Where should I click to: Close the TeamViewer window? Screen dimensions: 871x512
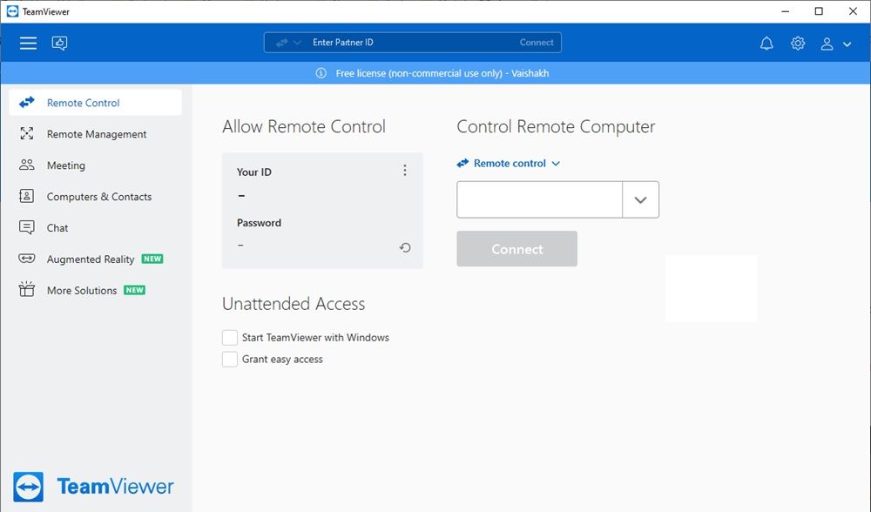coord(854,11)
